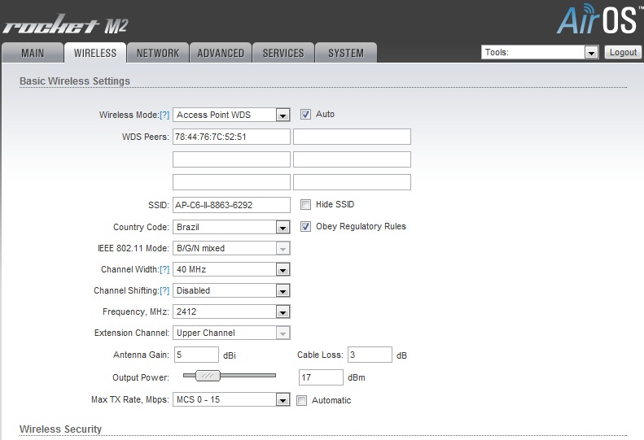644x440 pixels.
Task: Open the Extension Channel dropdown
Action: 231,333
